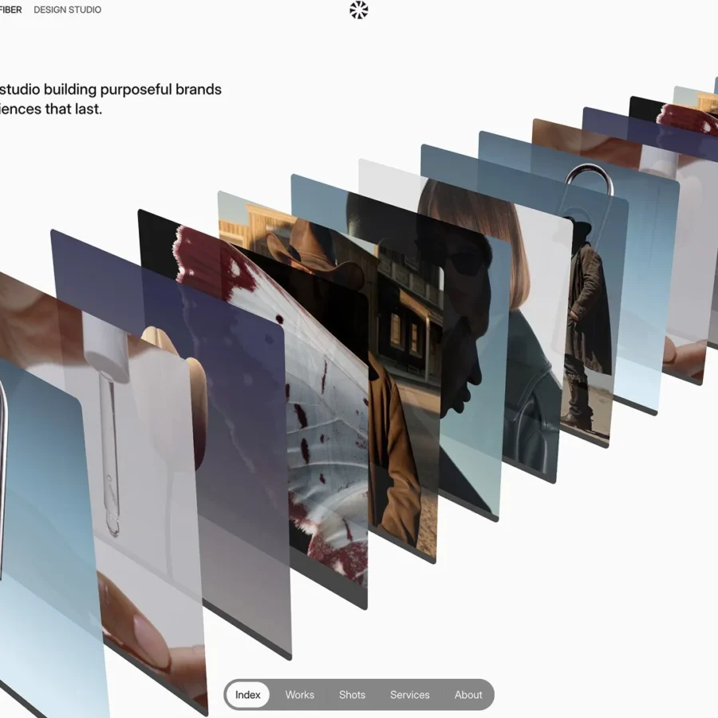718x718 pixels.
Task: Navigate to the About tab
Action: [468, 694]
